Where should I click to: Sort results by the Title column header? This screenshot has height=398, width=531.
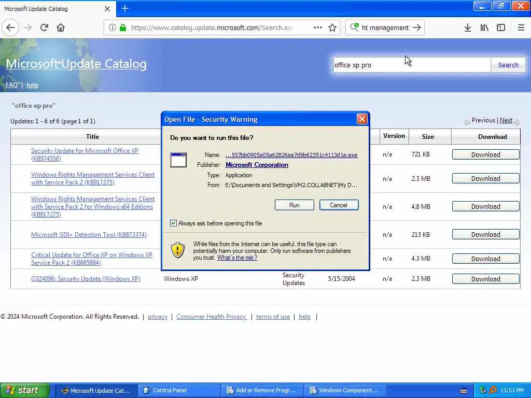92,137
